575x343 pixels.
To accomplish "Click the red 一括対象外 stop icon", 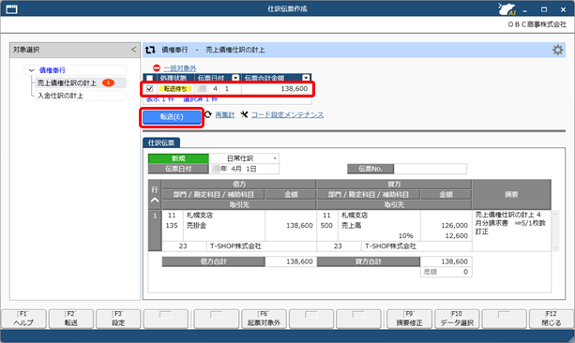I will click(157, 68).
